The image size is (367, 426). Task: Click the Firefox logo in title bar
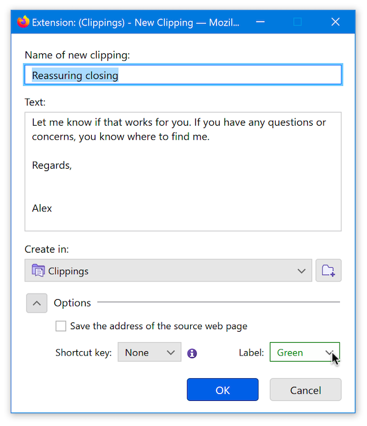[23, 21]
